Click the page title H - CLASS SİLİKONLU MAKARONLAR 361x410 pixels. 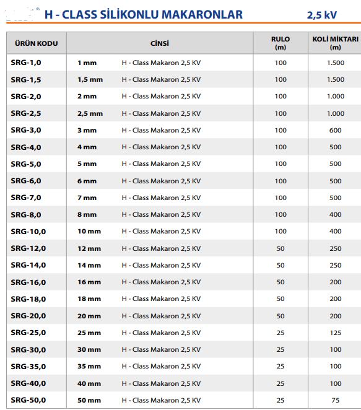144,14
